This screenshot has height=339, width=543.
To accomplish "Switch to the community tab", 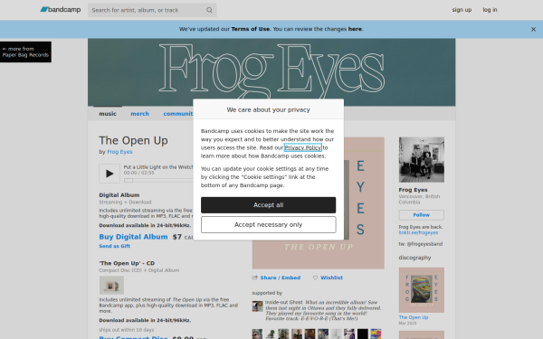I will [178, 114].
